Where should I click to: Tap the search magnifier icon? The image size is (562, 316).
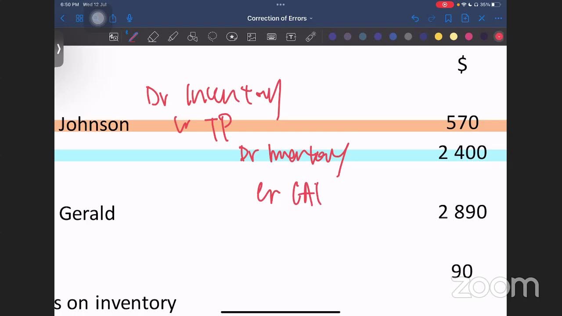[x=97, y=18]
